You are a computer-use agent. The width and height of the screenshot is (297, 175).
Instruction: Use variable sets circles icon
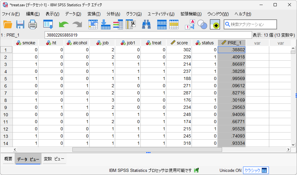point(202,24)
